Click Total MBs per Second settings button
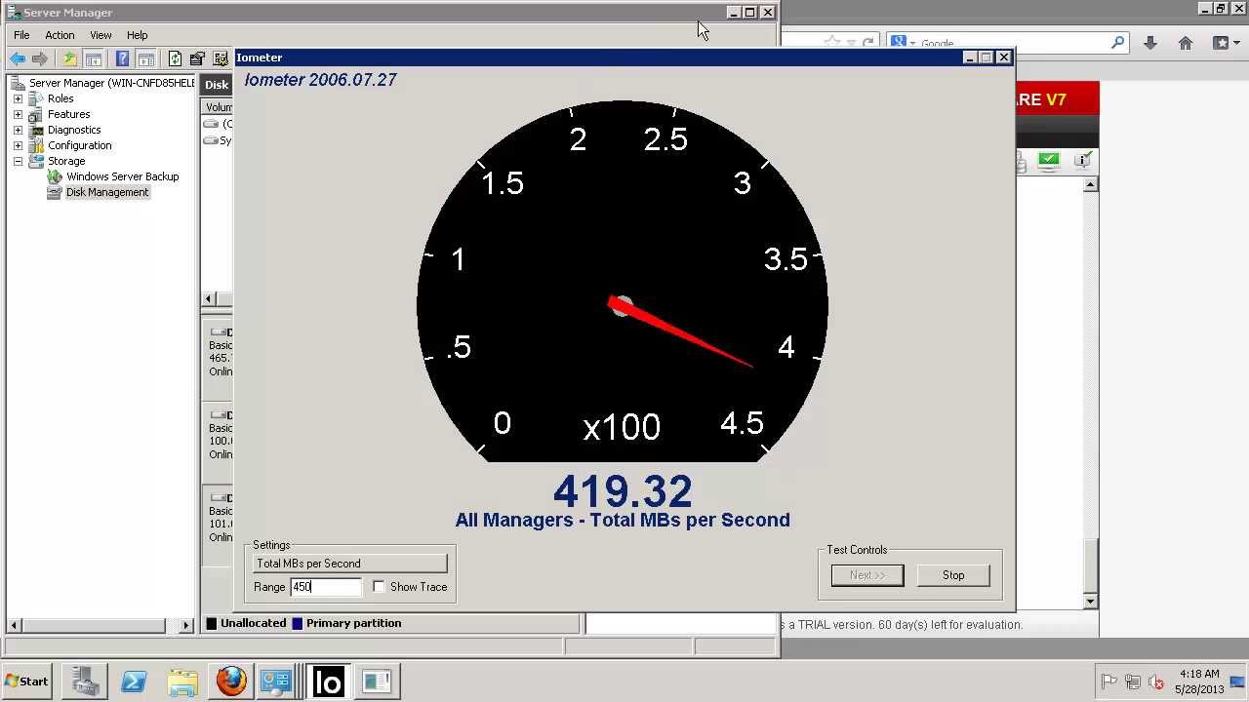 [349, 564]
